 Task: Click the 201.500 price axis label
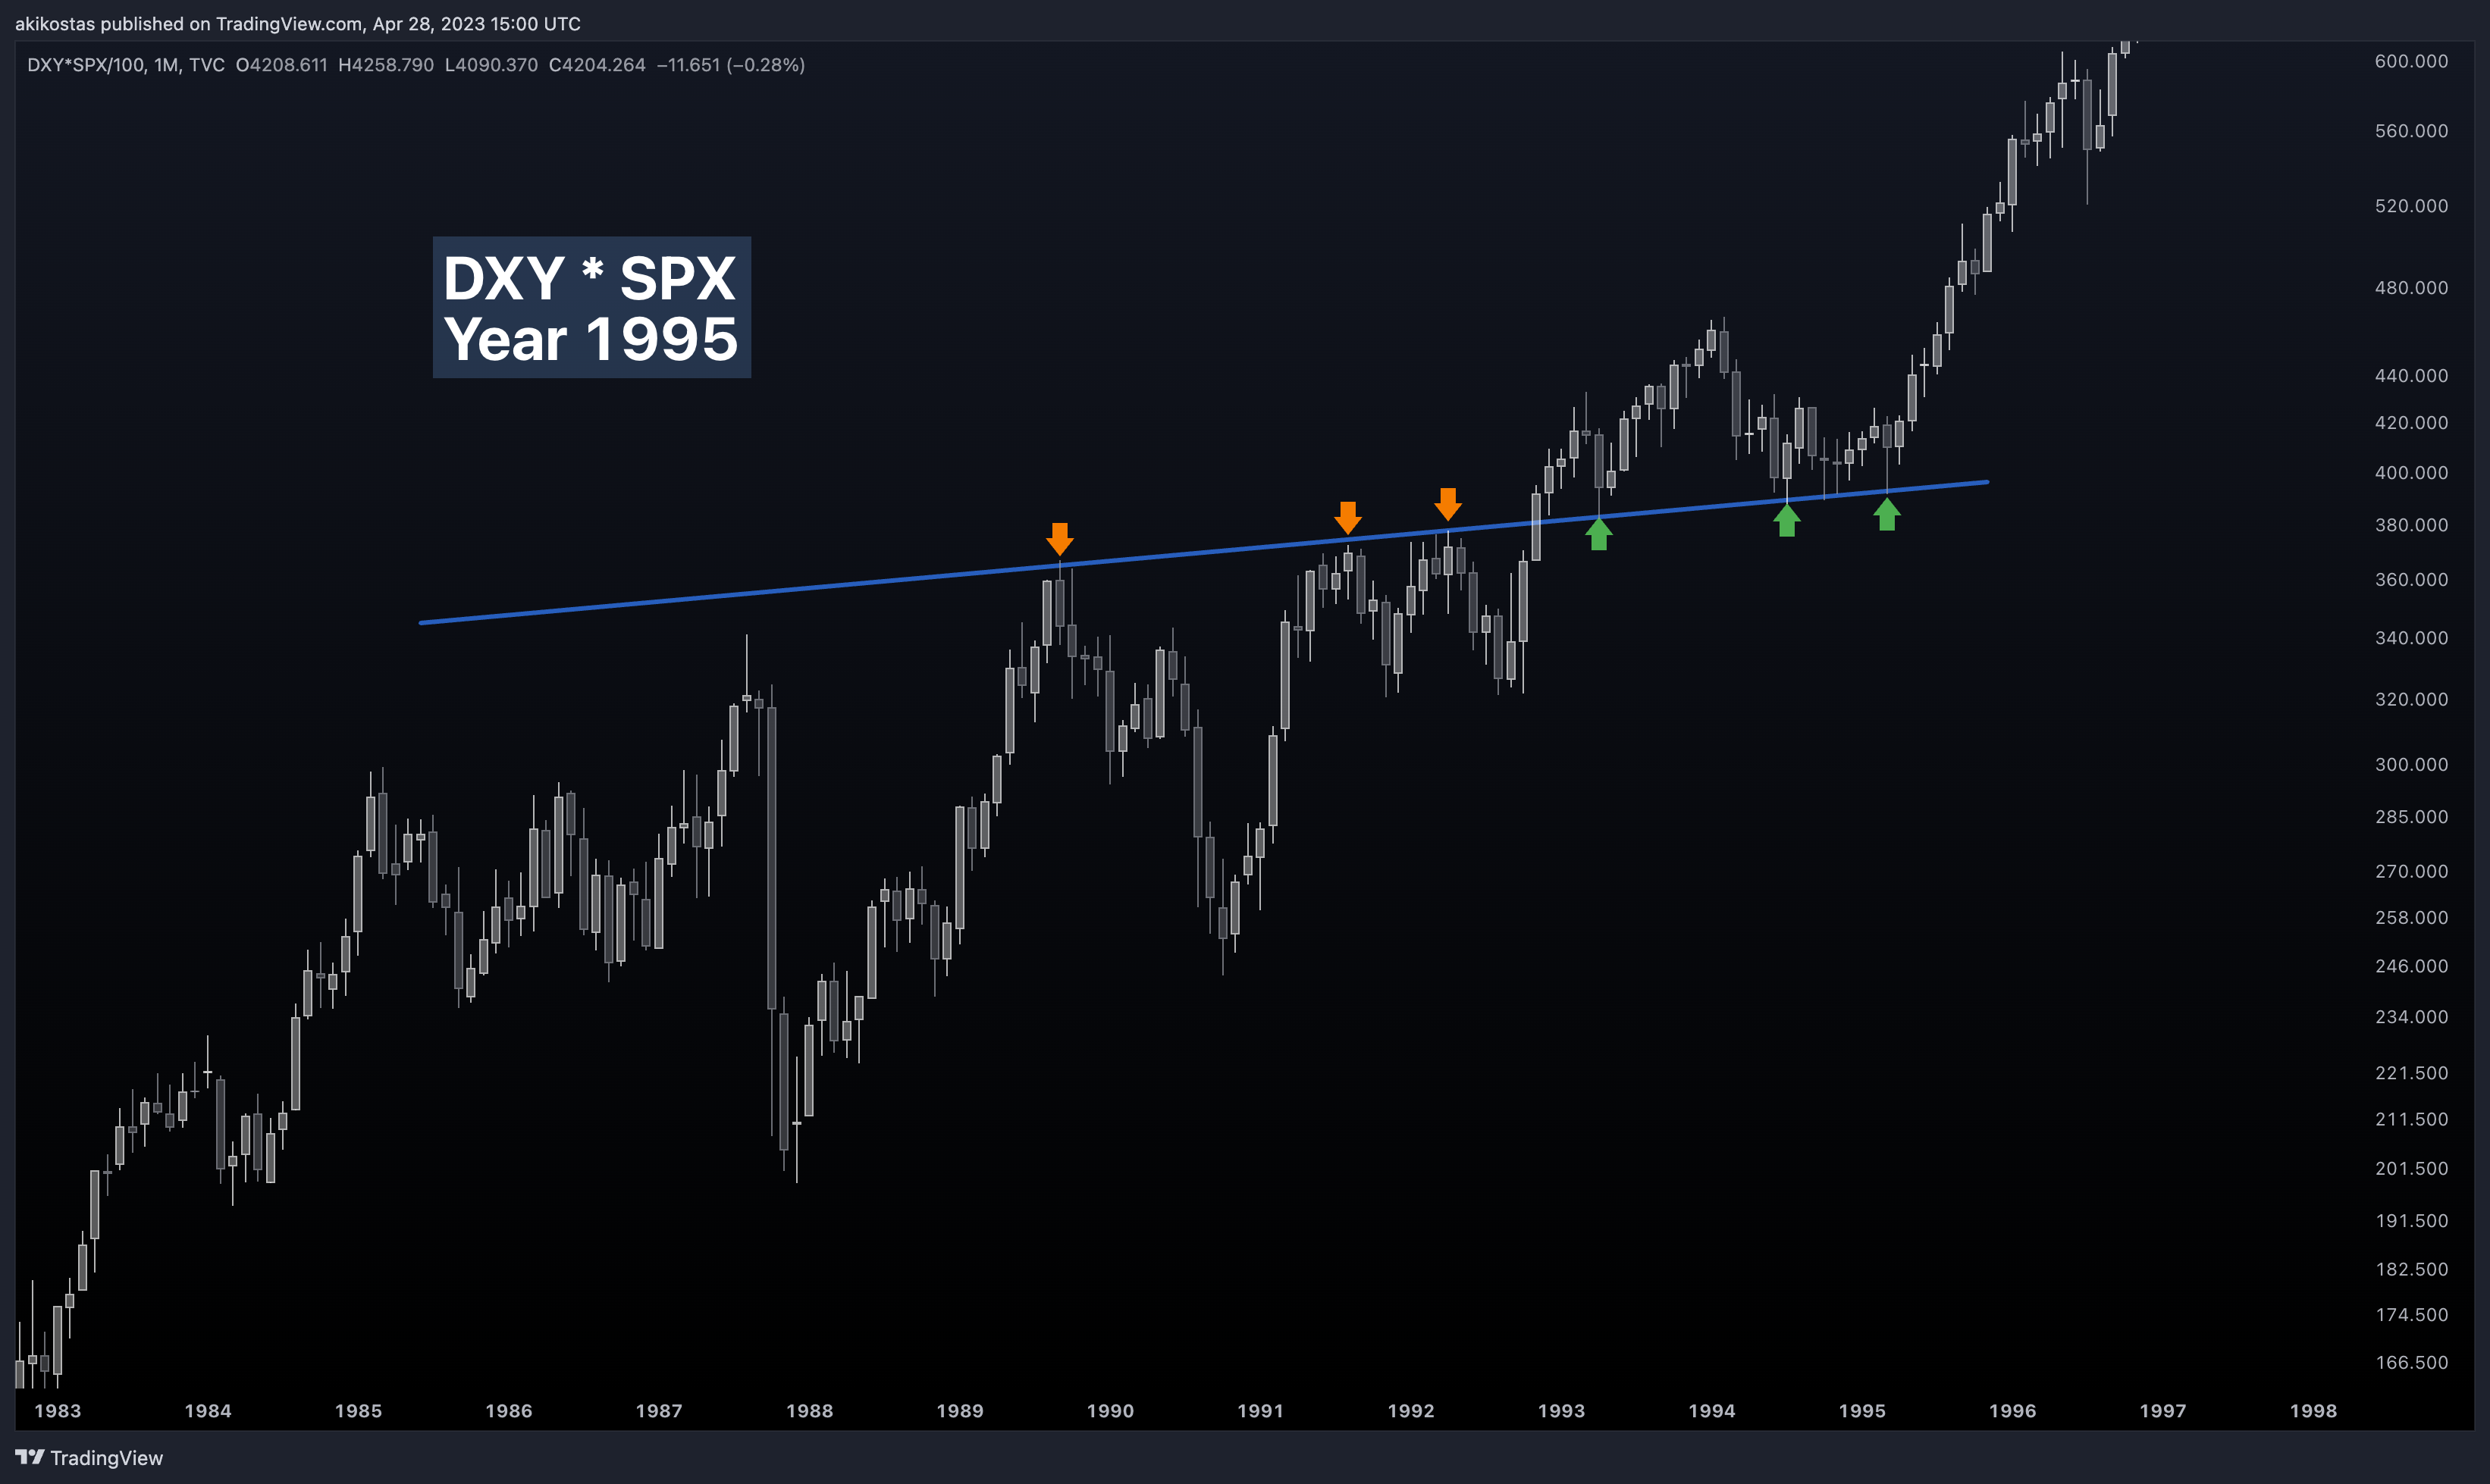(2411, 1169)
